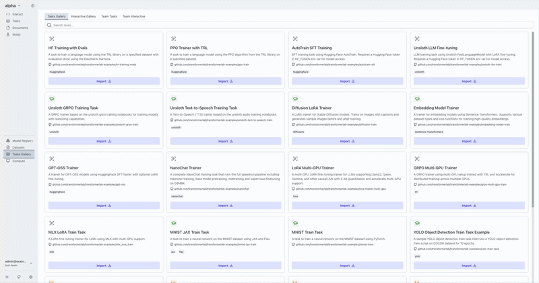Switch to the Interactive Gallery tab
The image size is (539, 283).
coord(83,16)
